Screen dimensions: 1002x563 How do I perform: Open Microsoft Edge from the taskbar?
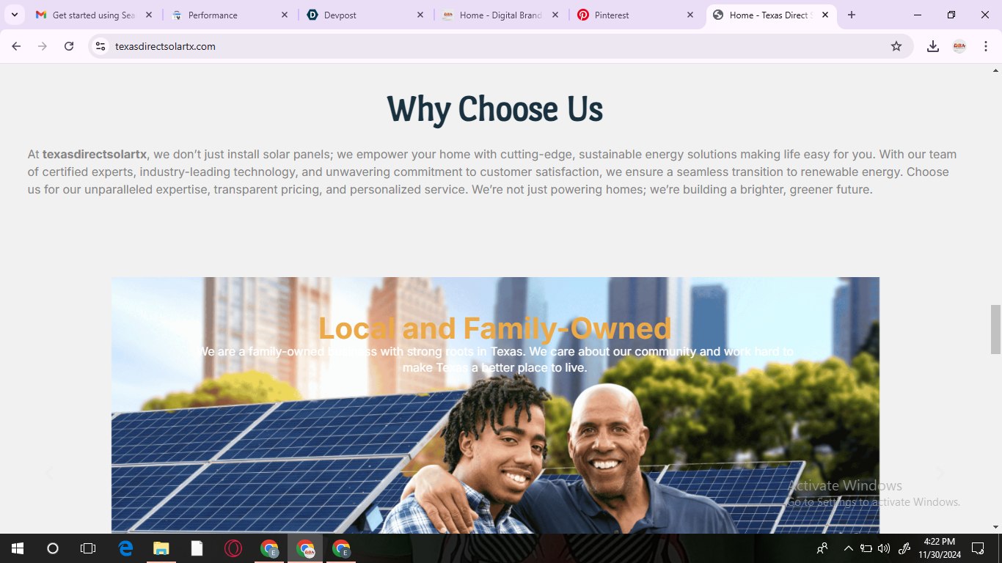click(x=125, y=548)
